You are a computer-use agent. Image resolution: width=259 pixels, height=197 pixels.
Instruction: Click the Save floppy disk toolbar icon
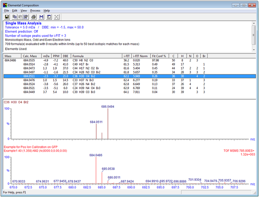7,17
